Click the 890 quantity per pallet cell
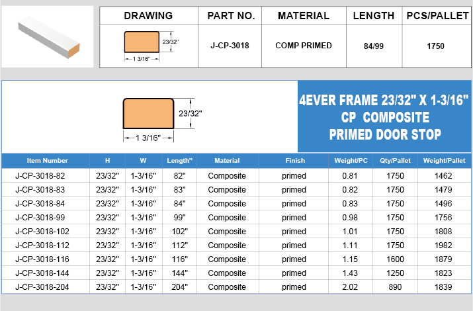The width and height of the screenshot is (473, 311). point(395,287)
